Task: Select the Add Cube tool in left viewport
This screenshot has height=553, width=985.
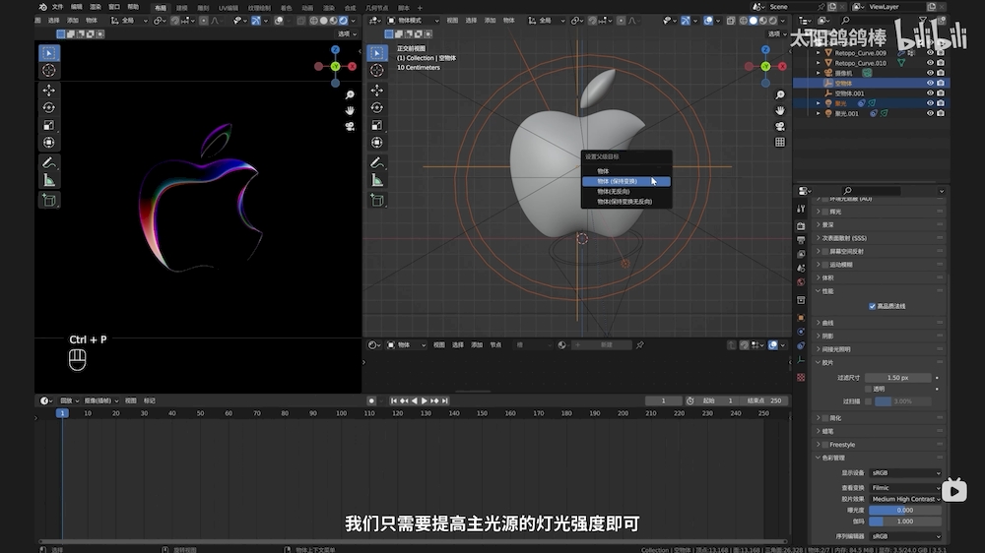Action: [49, 201]
